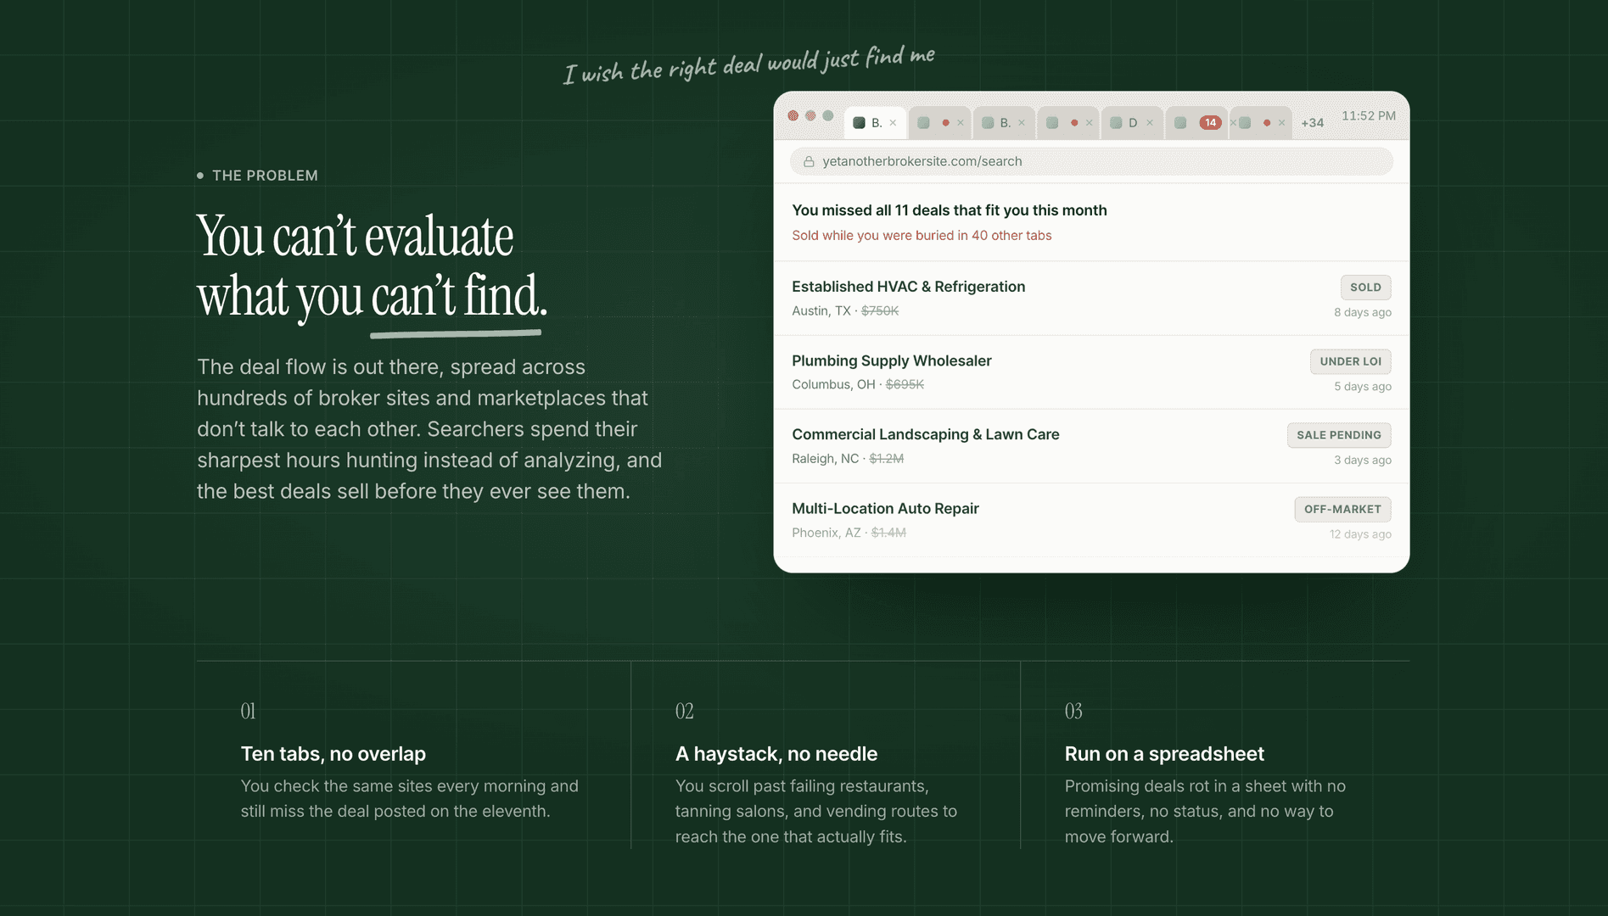Click the green window dot in the mock browser
The image size is (1608, 916).
click(828, 115)
